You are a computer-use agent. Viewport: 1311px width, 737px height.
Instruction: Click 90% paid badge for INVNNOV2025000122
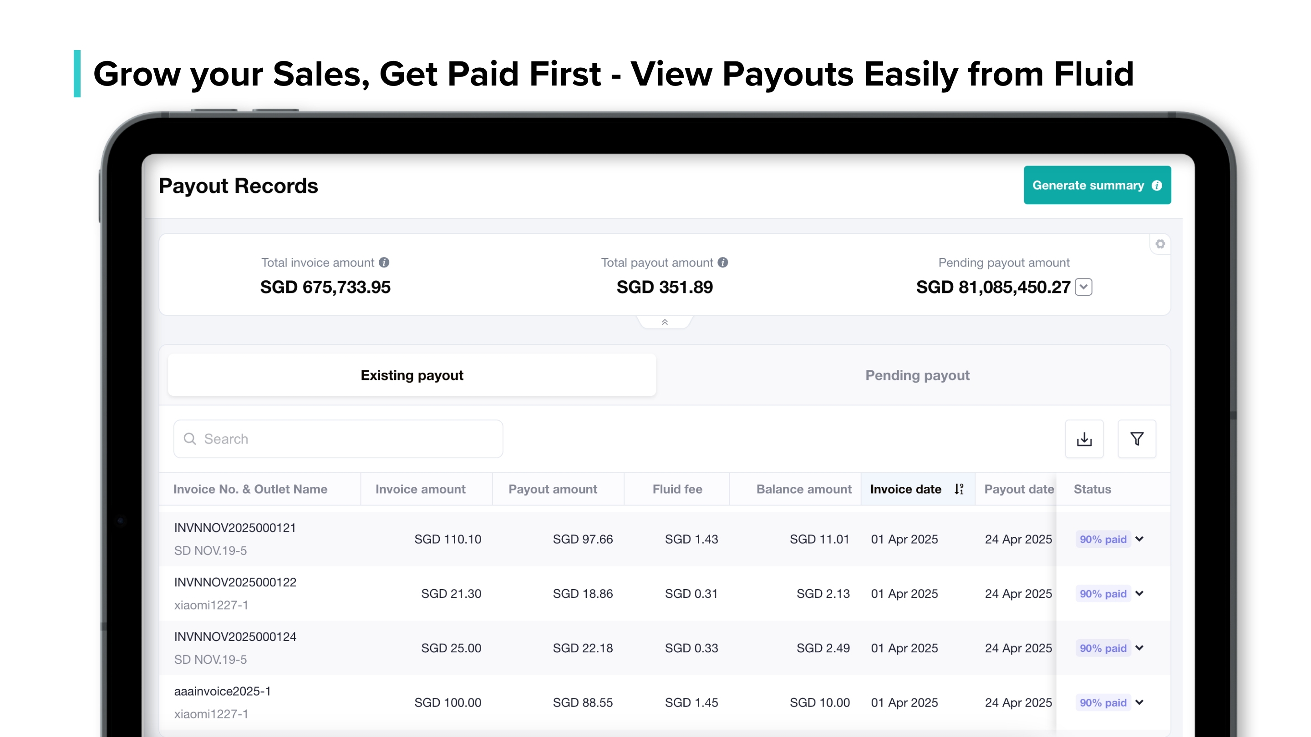click(x=1103, y=594)
